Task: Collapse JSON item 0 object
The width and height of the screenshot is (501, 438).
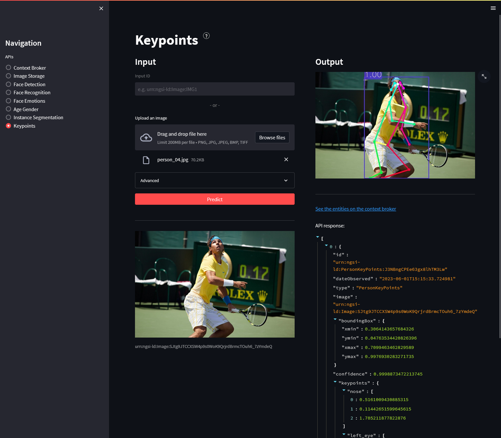Action: (x=326, y=246)
